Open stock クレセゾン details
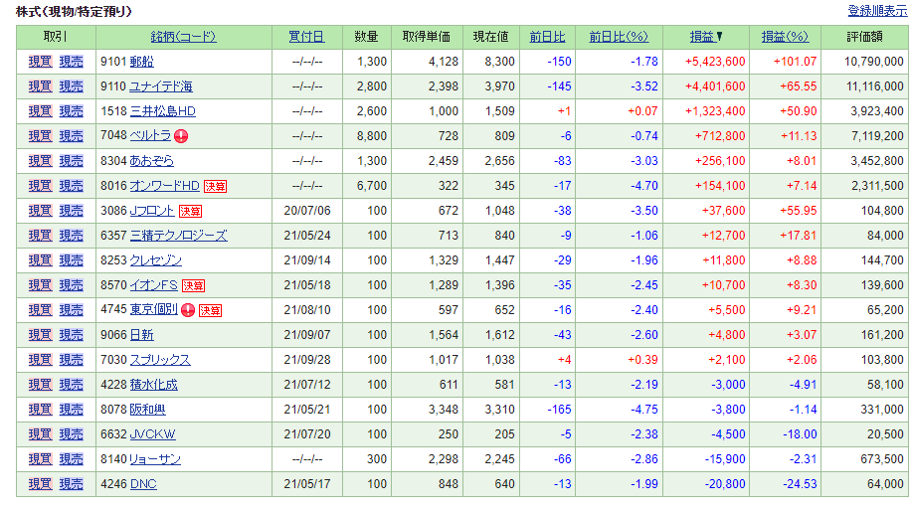 (x=155, y=260)
